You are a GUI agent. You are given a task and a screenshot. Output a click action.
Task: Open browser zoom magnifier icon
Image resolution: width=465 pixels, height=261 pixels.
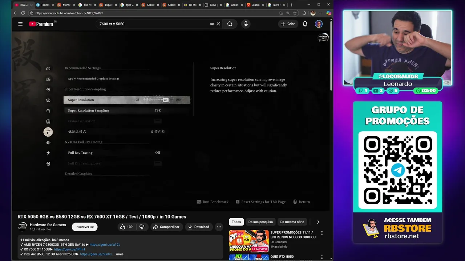point(288,13)
